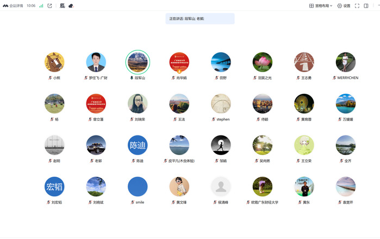The height and width of the screenshot is (239, 380).
Task: Click the recording icon in top bar
Action: click(x=62, y=6)
